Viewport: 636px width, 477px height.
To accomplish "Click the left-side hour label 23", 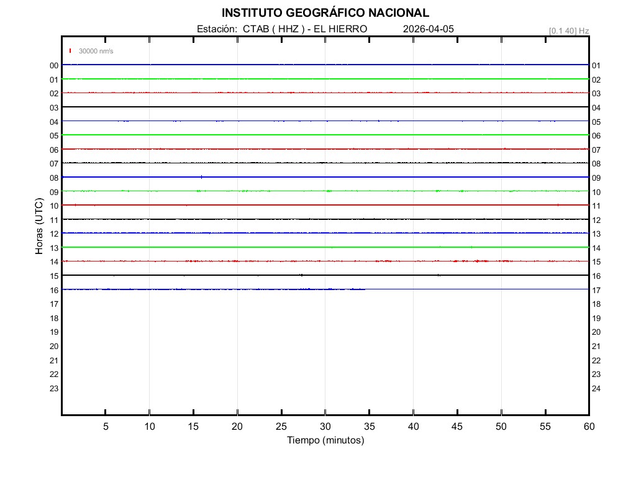I will pyautogui.click(x=54, y=389).
